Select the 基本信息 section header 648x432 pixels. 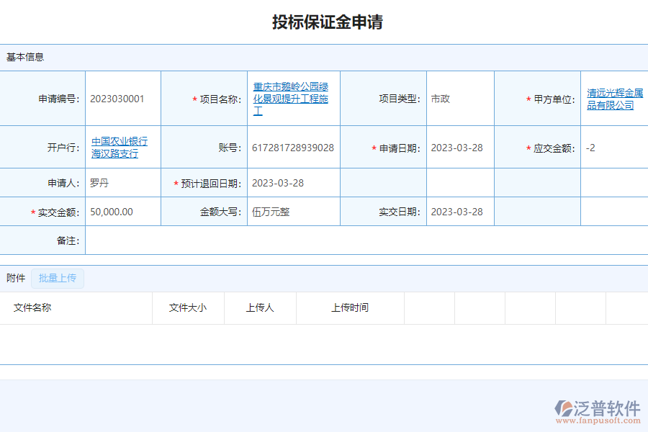coord(23,57)
